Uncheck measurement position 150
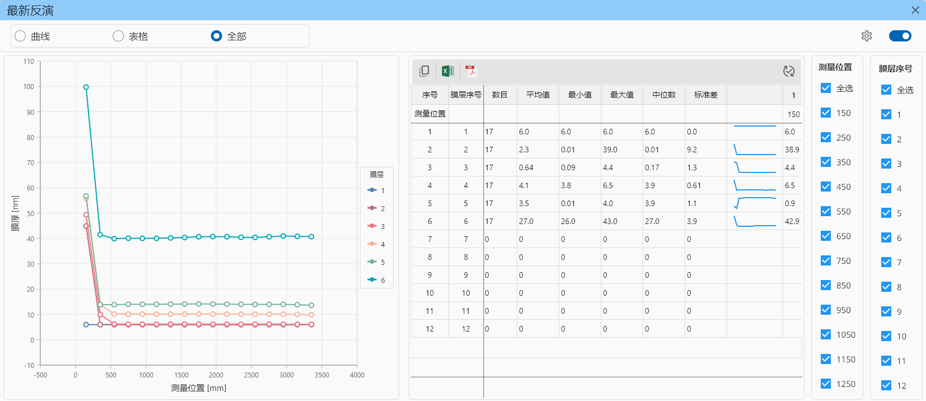926x401 pixels. (x=826, y=113)
